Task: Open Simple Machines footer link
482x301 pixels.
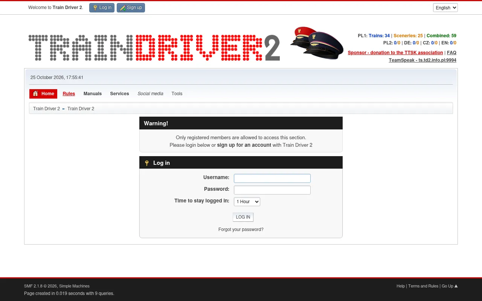Action: (74, 286)
